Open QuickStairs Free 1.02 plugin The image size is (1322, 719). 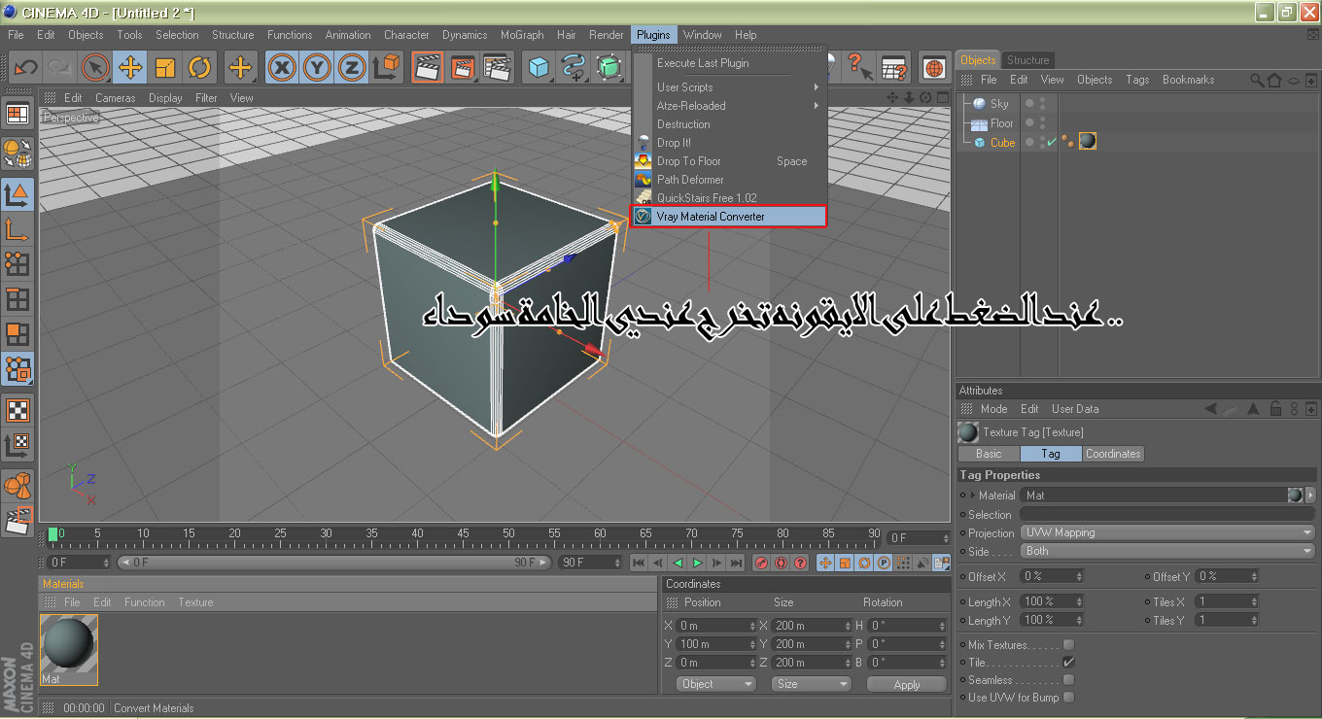pyautogui.click(x=729, y=198)
